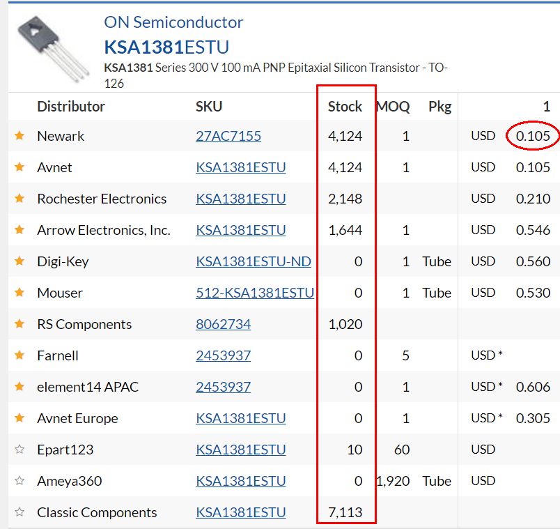Click the star icon beside Avnet Europe
560x529 pixels.
(20, 418)
